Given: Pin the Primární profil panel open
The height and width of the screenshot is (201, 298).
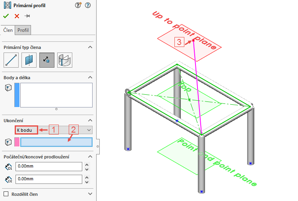Looking at the screenshot, I should (x=27, y=16).
